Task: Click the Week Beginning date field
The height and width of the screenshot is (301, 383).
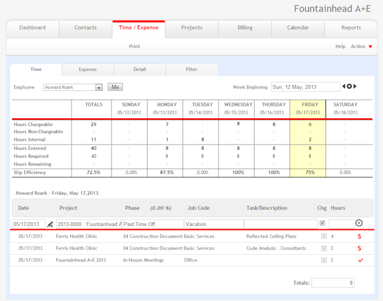Action: pyautogui.click(x=305, y=87)
